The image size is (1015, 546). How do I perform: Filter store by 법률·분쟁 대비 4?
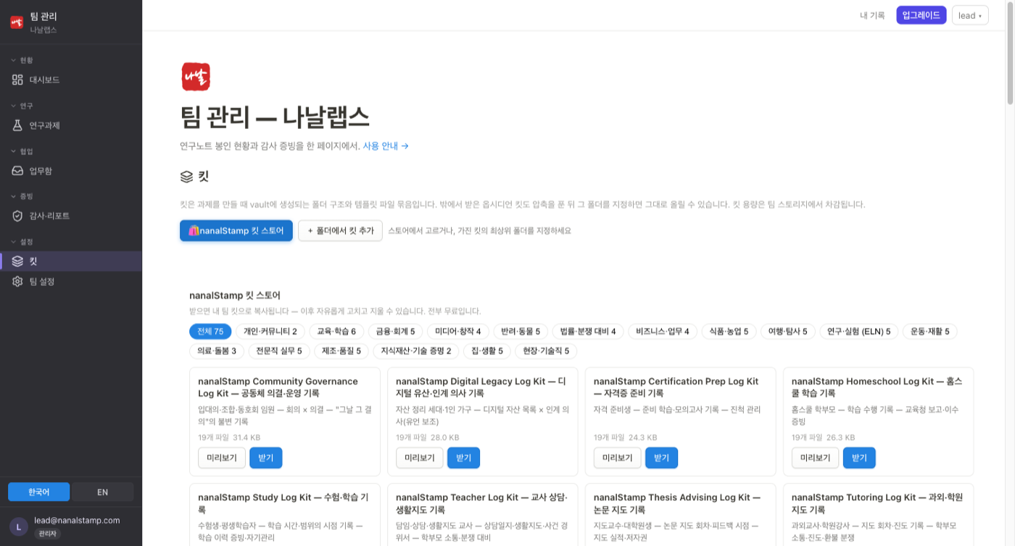[588, 331]
